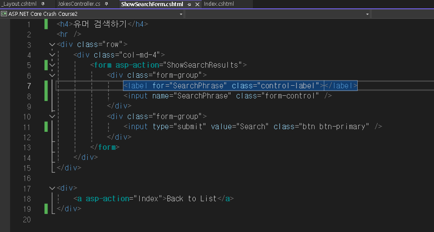The image size is (434, 232).
Task: Open the second navigation bar member dropdown
Action: (x=367, y=14)
